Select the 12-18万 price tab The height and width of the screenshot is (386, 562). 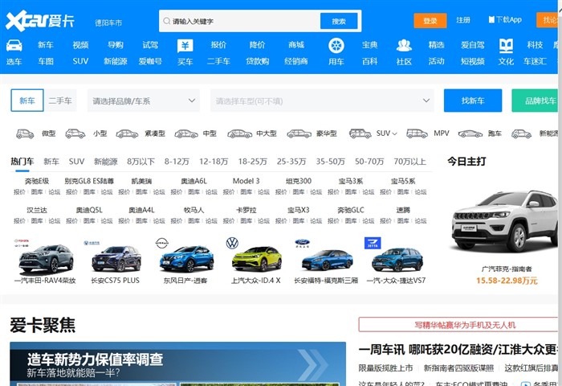tap(214, 162)
